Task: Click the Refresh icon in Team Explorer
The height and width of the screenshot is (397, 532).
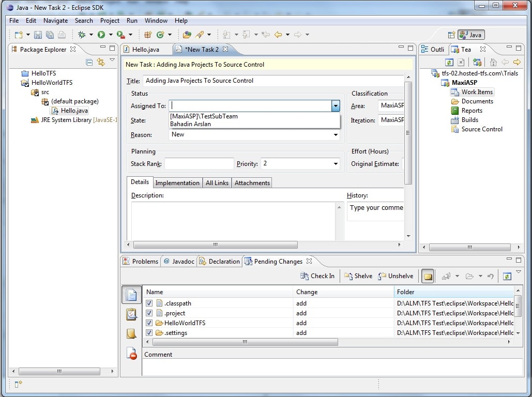Action: click(x=449, y=62)
